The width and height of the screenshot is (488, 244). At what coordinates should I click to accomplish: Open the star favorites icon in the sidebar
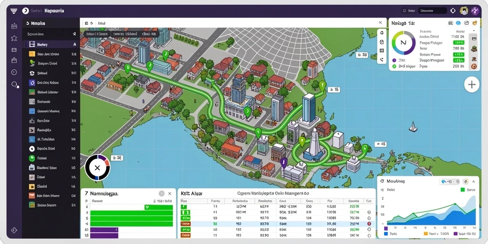[x=14, y=38]
